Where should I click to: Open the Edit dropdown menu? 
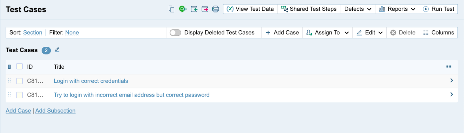click(x=370, y=33)
